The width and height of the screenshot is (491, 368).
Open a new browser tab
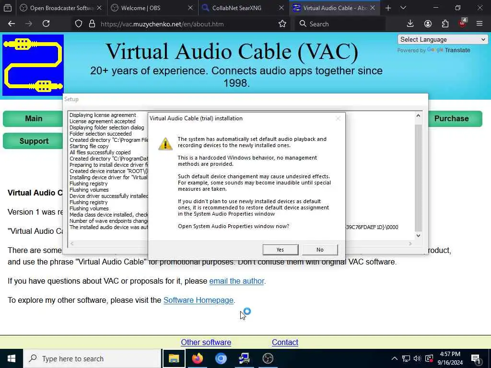(x=388, y=8)
